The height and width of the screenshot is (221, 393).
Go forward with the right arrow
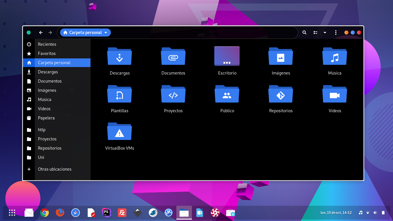(x=50, y=33)
